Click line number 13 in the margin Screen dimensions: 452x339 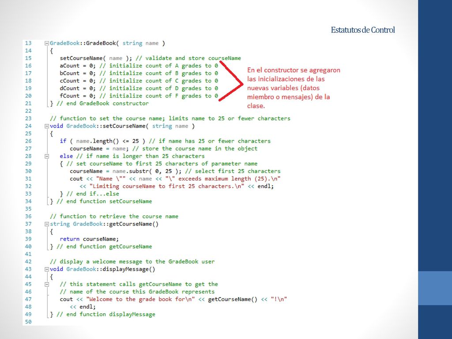click(28, 43)
